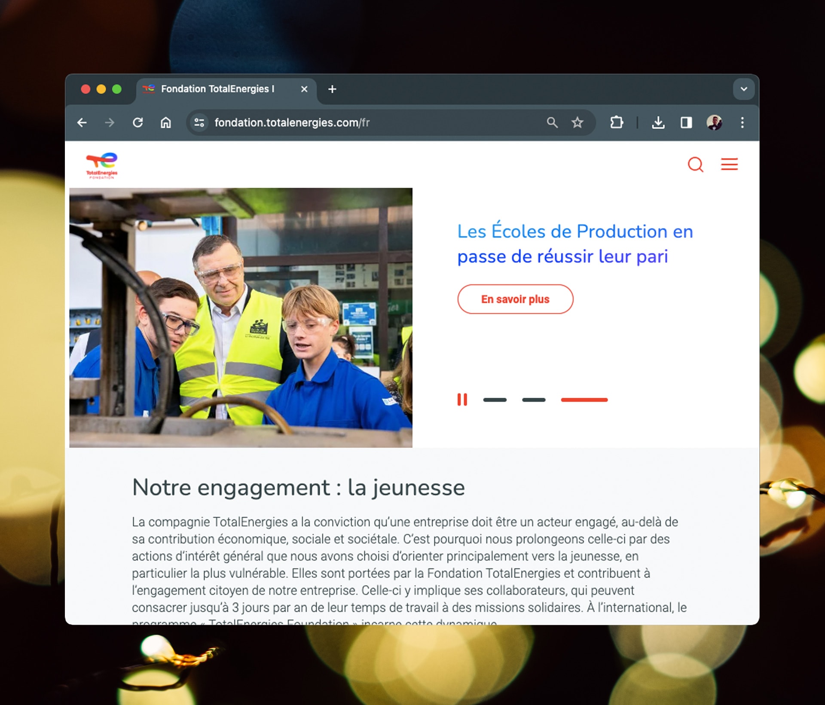
Task: Open the Chrome three-dot menu
Action: [742, 123]
